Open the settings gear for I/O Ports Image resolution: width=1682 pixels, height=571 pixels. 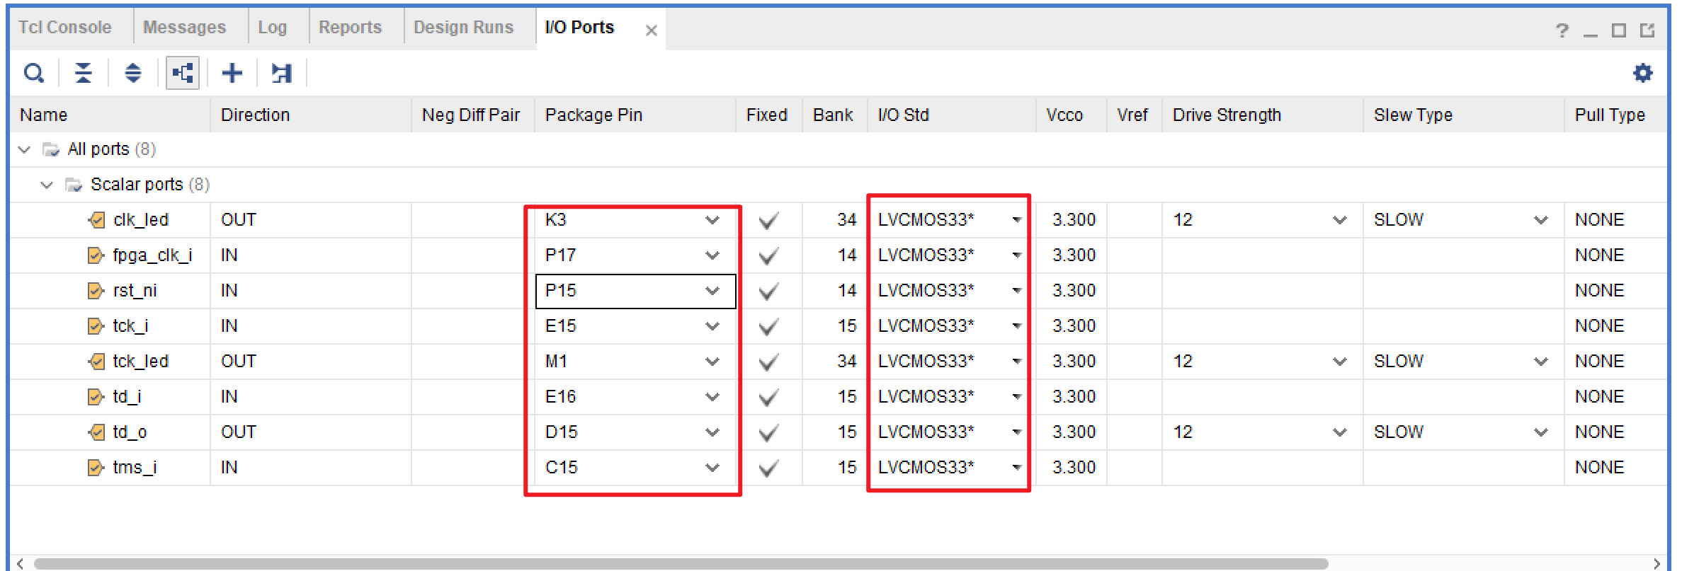point(1642,73)
